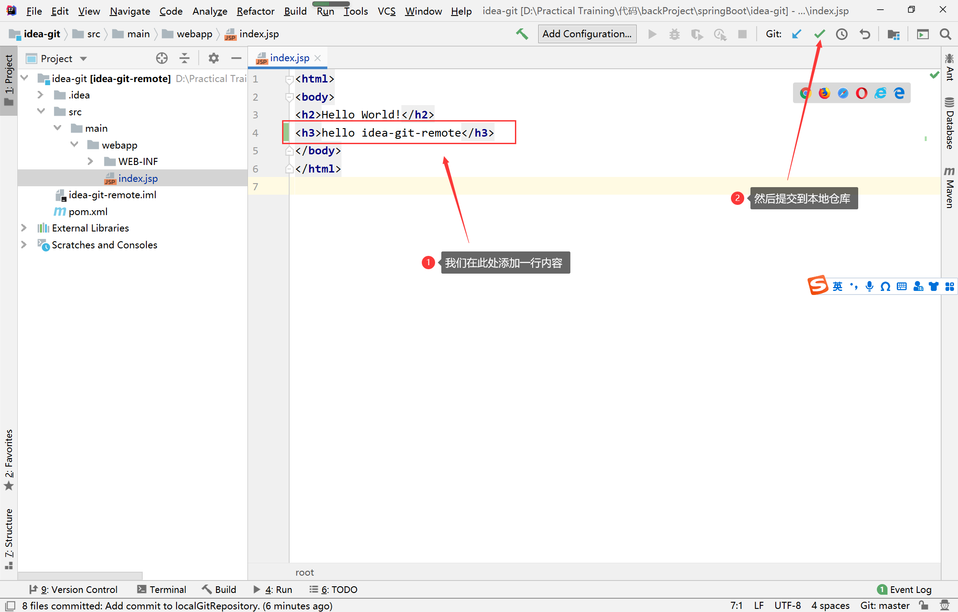This screenshot has height=612, width=958.
Task: Expand the .idea folder node
Action: [x=40, y=95]
